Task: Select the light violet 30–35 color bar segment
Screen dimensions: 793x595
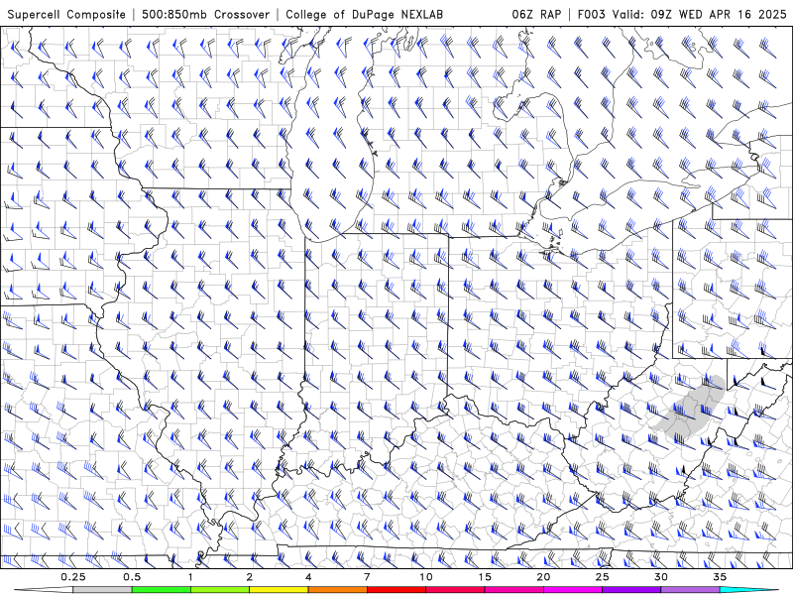Action: coord(690,590)
